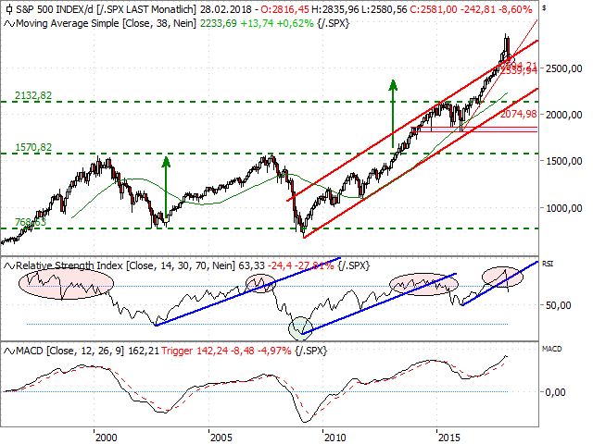Click the date 28.02.2018 in header
Viewport: 593px width, 444px height.
(225, 9)
